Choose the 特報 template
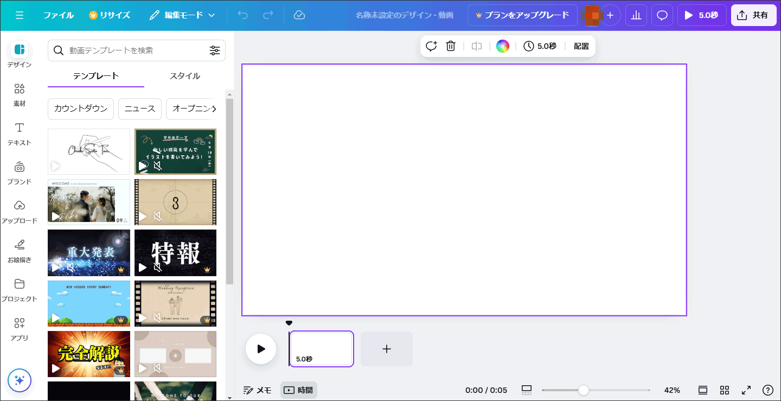 [175, 253]
